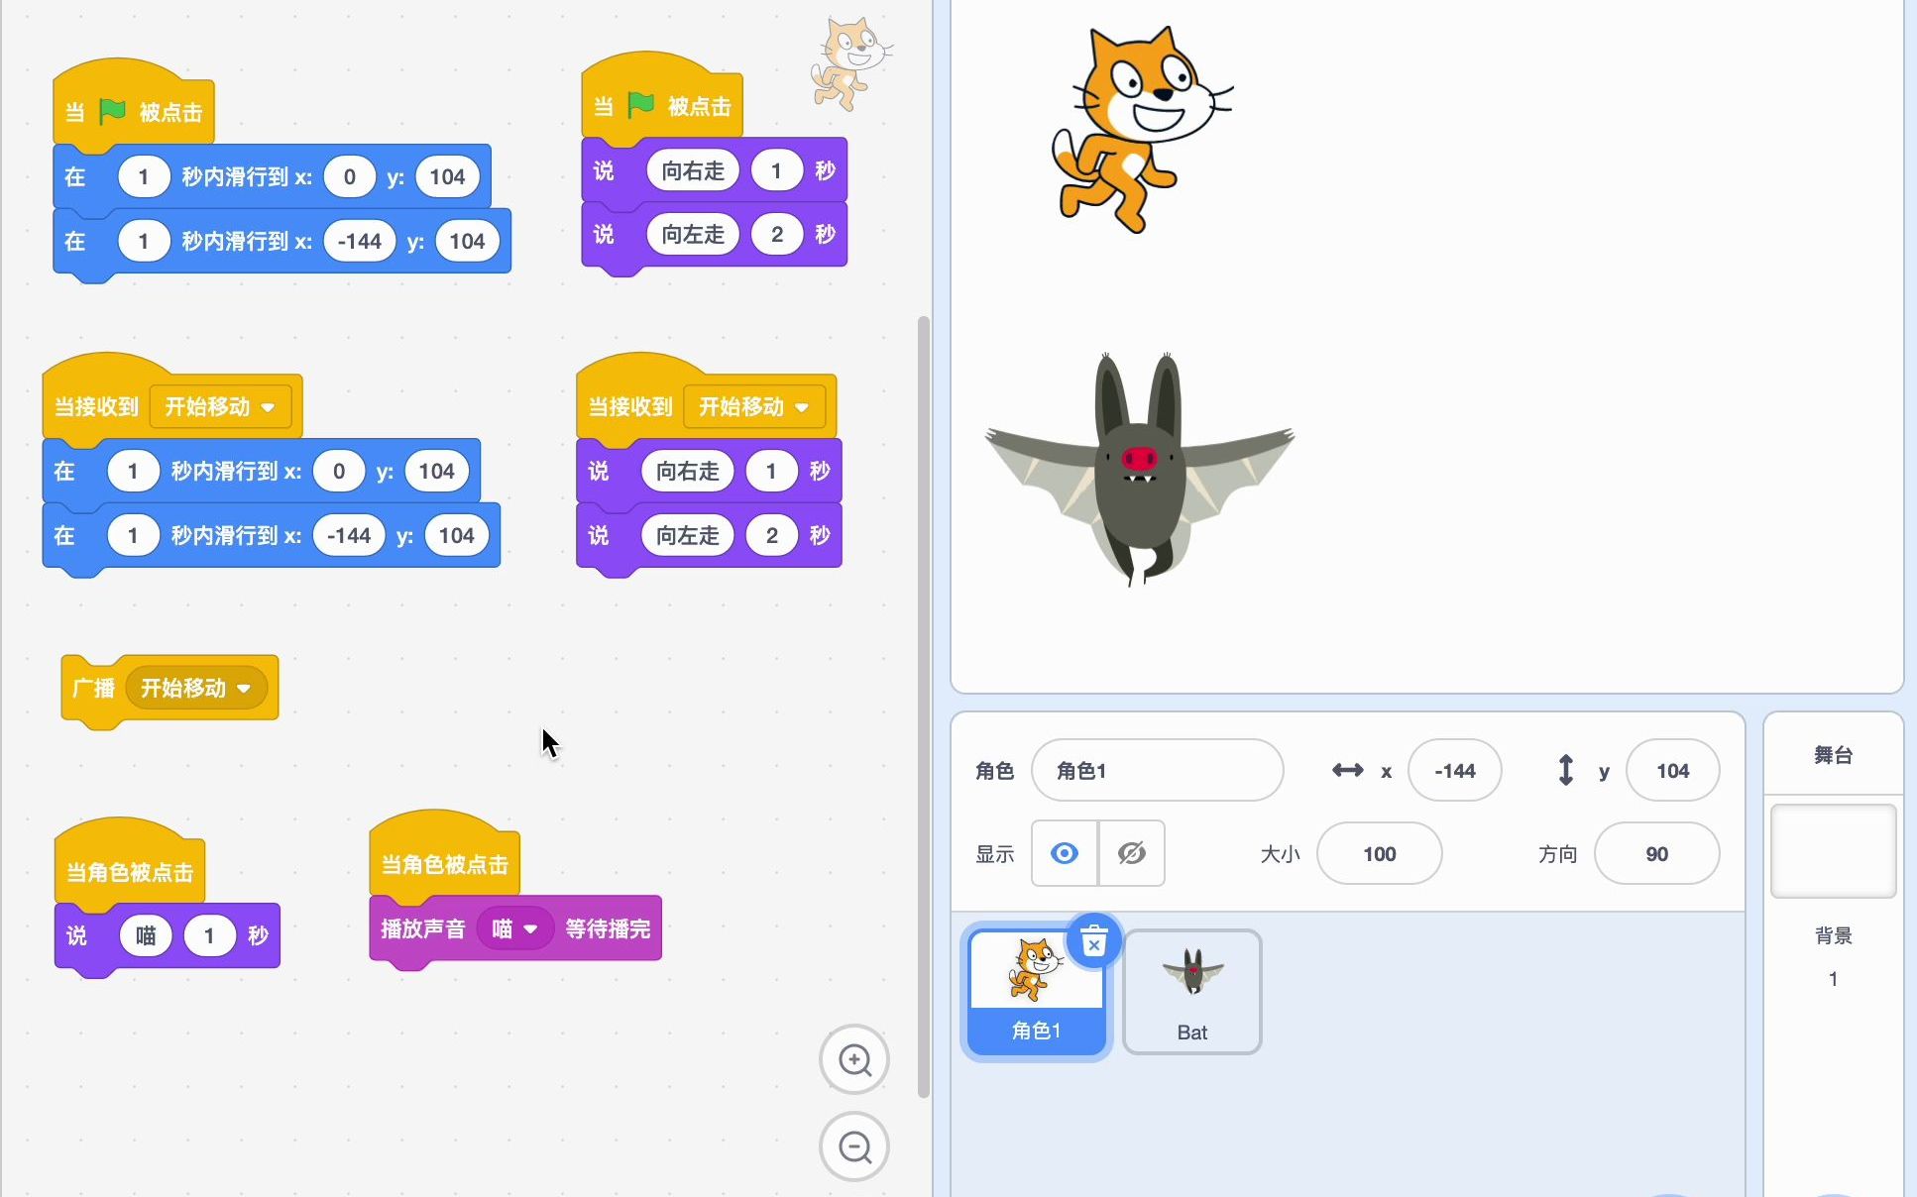This screenshot has height=1197, width=1917.
Task: Select the Bat sprite thumbnail
Action: click(1191, 990)
